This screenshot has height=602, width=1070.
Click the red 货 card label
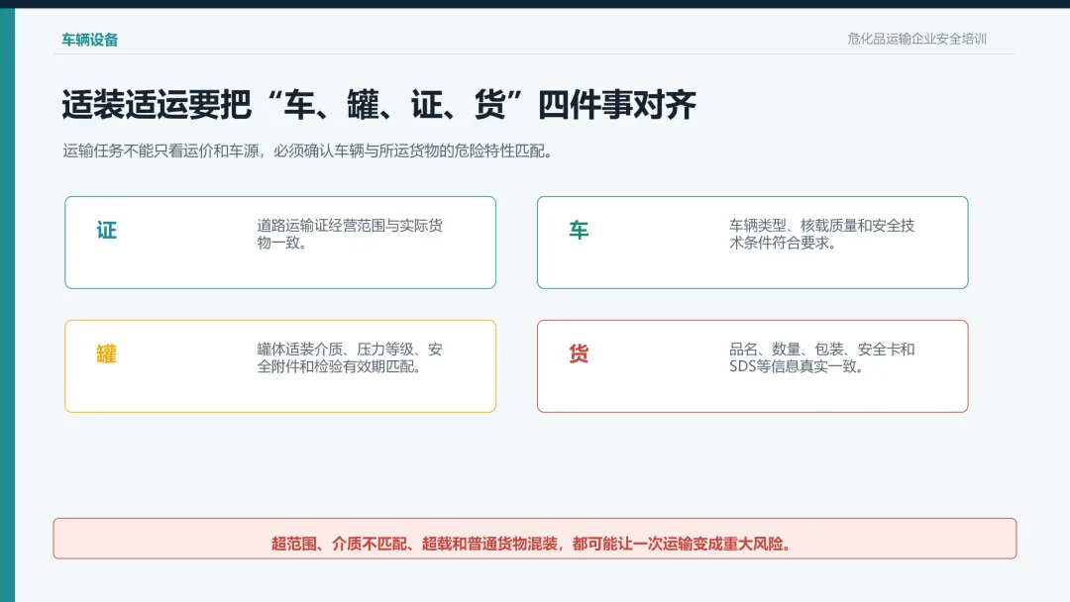579,353
